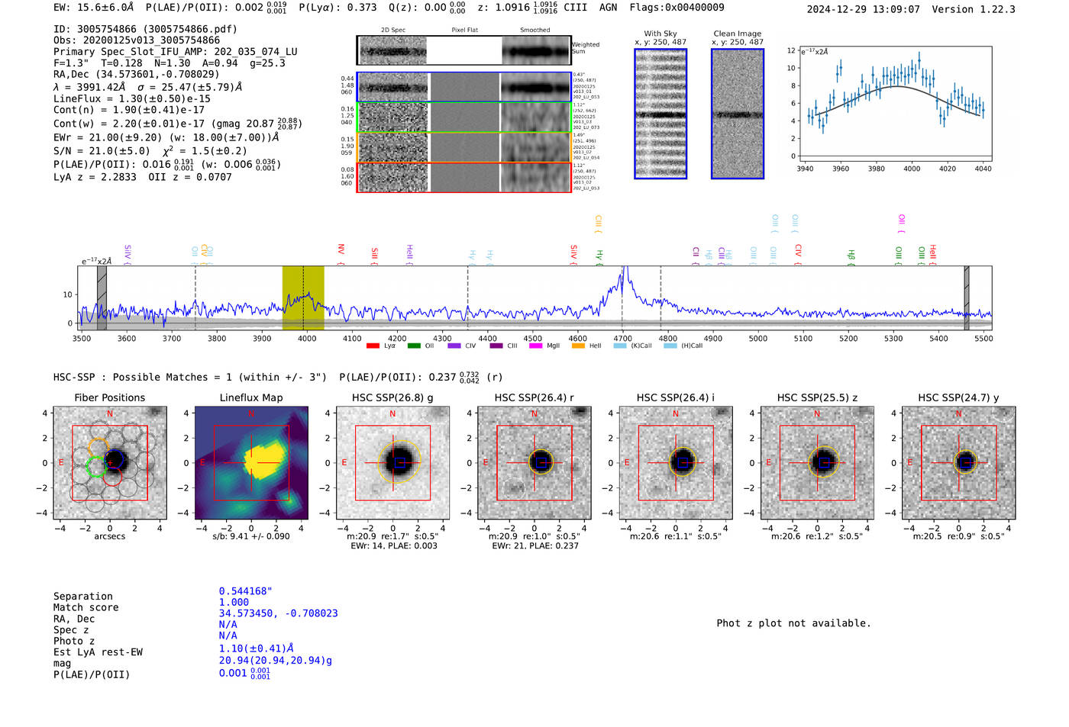Select the red-bordered 2D fiber spectrum row
The width and height of the screenshot is (1069, 727).
click(x=464, y=177)
